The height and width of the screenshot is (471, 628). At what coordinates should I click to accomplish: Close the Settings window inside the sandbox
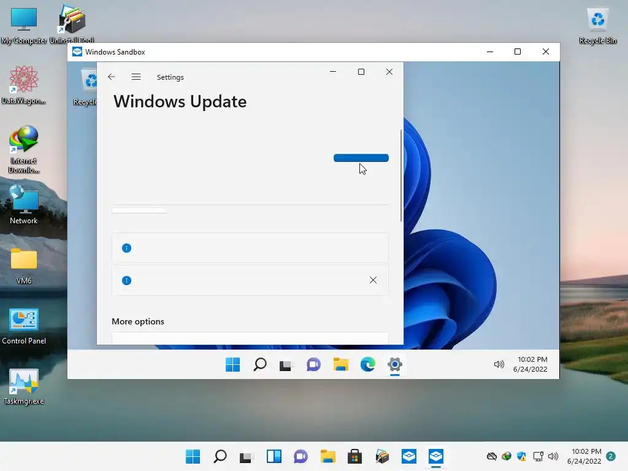coord(389,72)
